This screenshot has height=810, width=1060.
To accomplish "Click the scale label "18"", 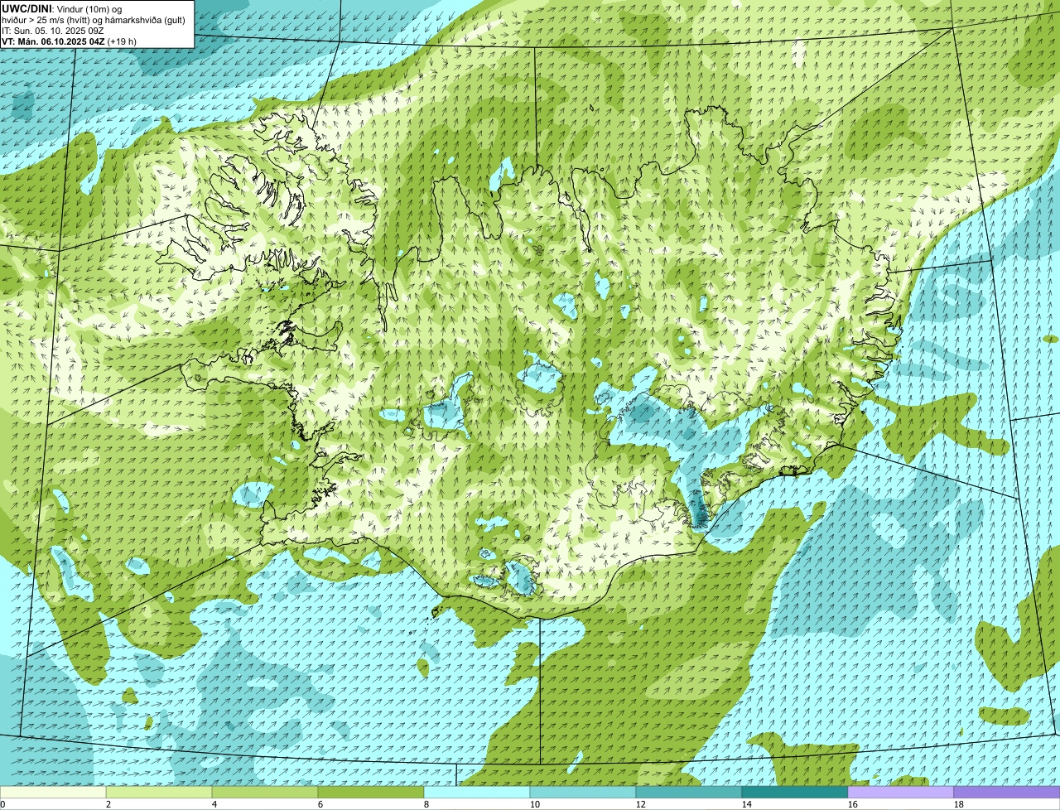I will [959, 804].
